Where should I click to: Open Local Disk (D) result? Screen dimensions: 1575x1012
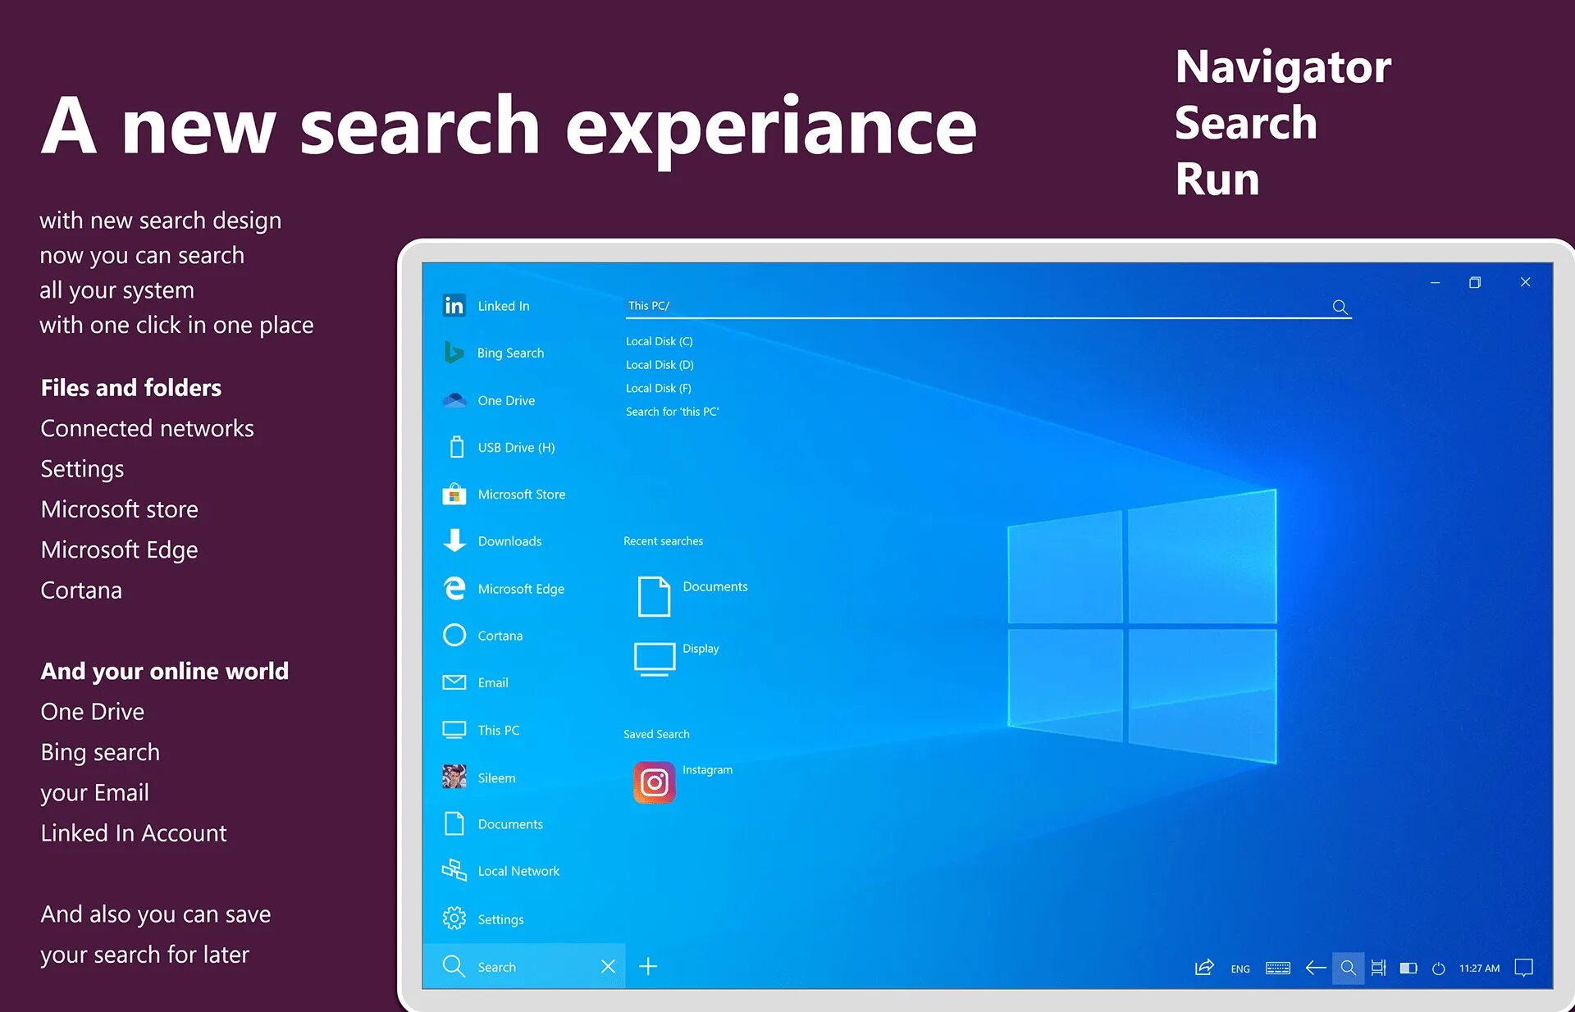point(660,365)
